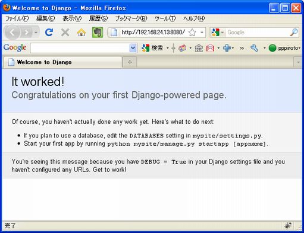Open the 履歴(S) menu
The height and width of the screenshot is (233, 304).
98,18
